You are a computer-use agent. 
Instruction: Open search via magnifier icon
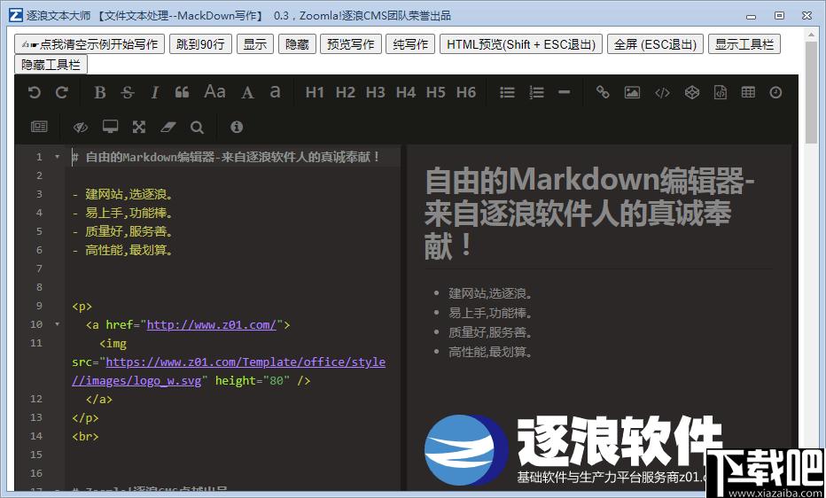[197, 127]
